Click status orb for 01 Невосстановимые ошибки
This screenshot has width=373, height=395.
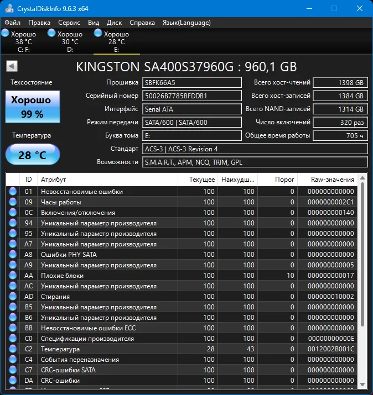coord(13,192)
